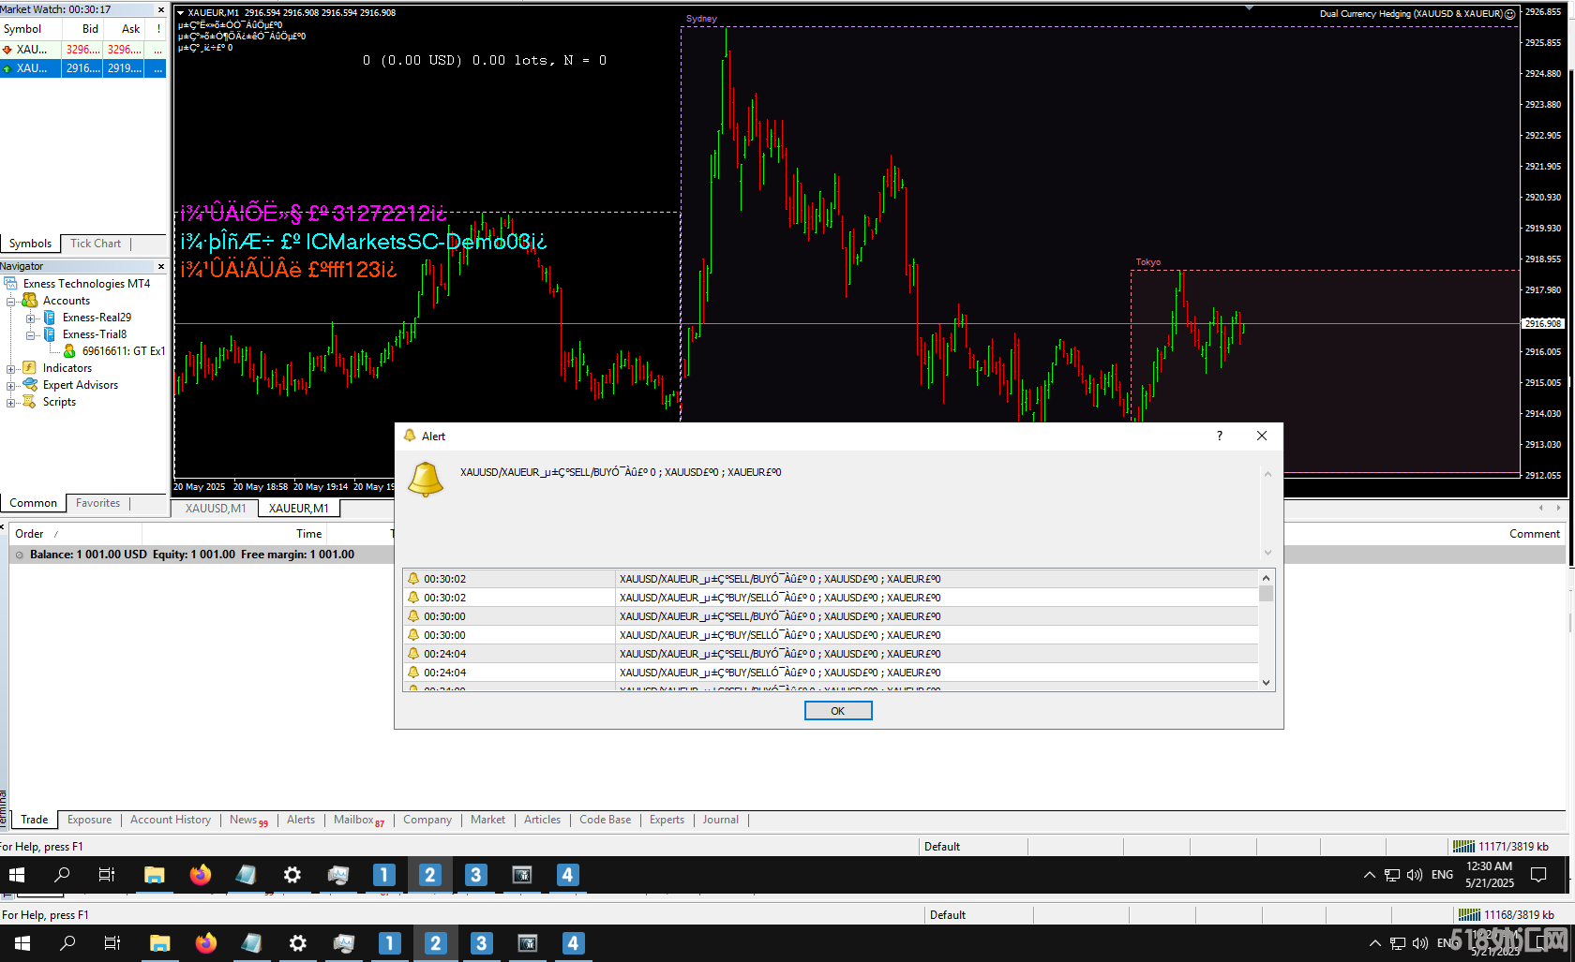Open the Journal tab
This screenshot has height=962, width=1575.
coord(721,820)
